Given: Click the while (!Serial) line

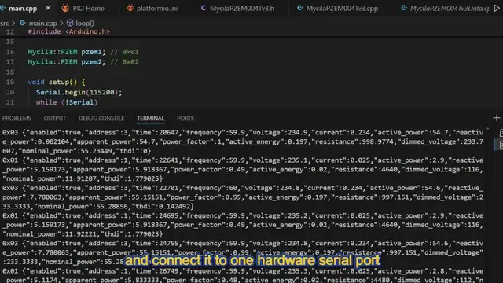Looking at the screenshot, I should click(x=66, y=102).
